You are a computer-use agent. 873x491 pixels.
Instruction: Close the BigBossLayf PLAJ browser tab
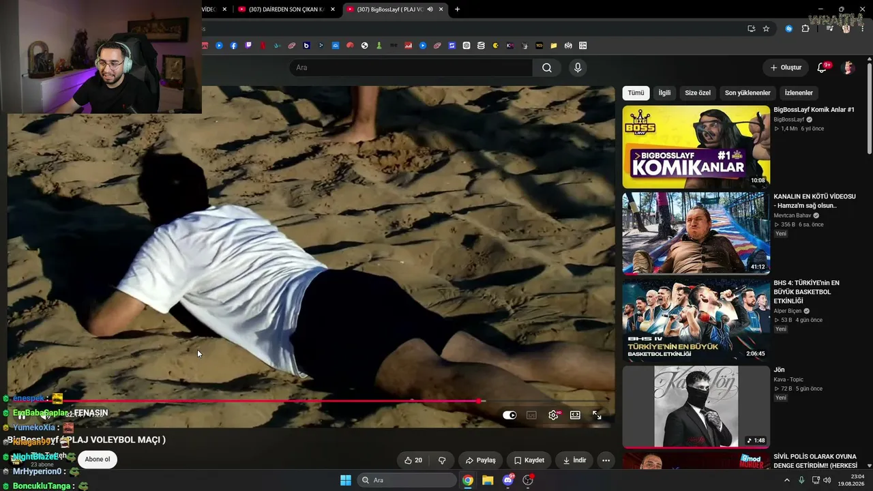[x=441, y=9]
